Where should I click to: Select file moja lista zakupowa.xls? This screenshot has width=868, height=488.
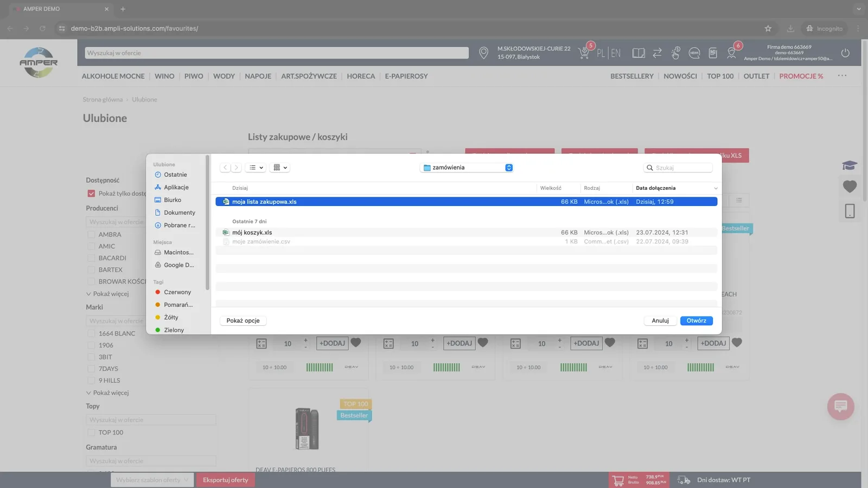pyautogui.click(x=466, y=202)
